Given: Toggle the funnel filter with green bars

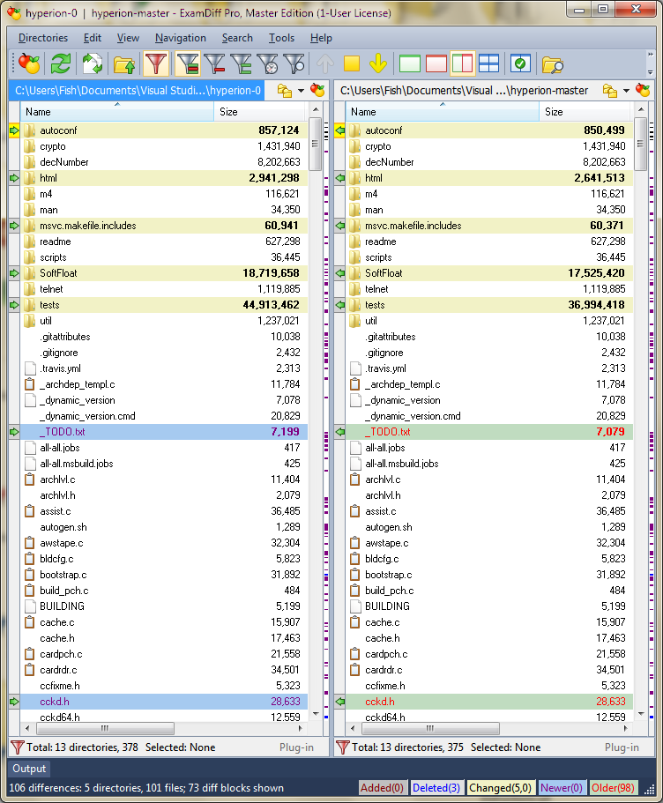Looking at the screenshot, I should [241, 63].
